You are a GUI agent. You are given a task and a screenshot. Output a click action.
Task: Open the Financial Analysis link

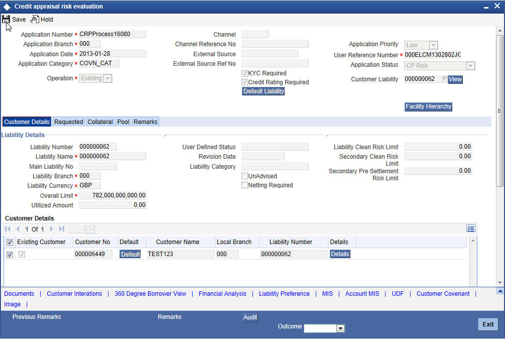tap(222, 294)
